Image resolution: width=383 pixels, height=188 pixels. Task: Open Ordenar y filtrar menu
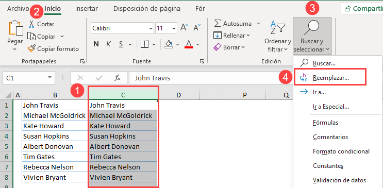pos(278,37)
